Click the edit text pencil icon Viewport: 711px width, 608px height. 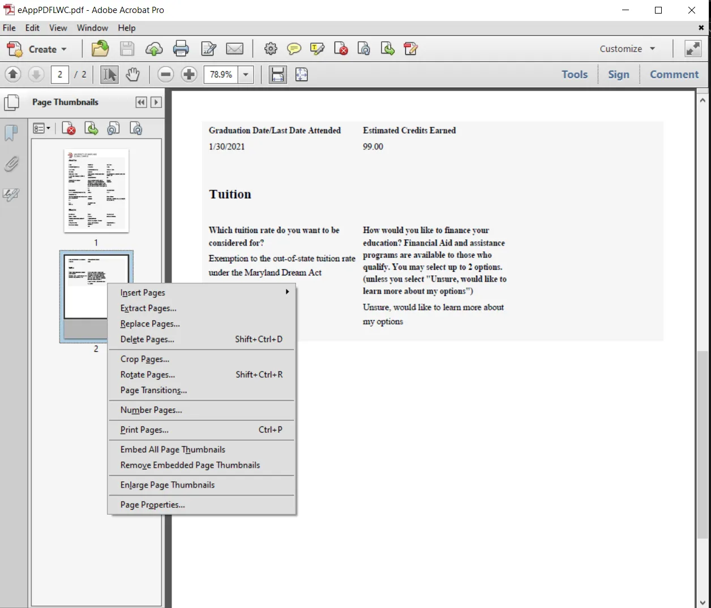[208, 49]
